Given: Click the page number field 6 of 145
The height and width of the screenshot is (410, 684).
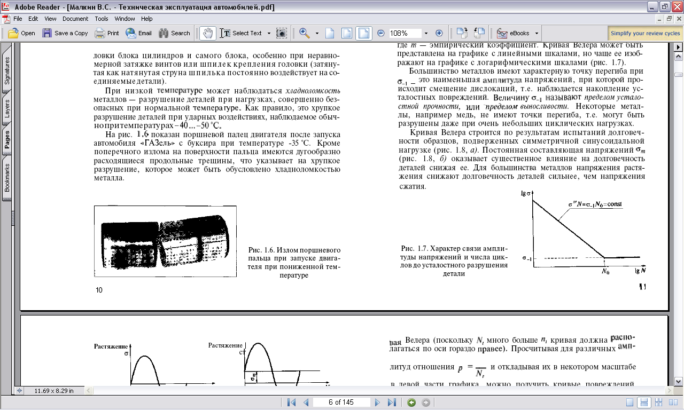Looking at the screenshot, I should [341, 402].
